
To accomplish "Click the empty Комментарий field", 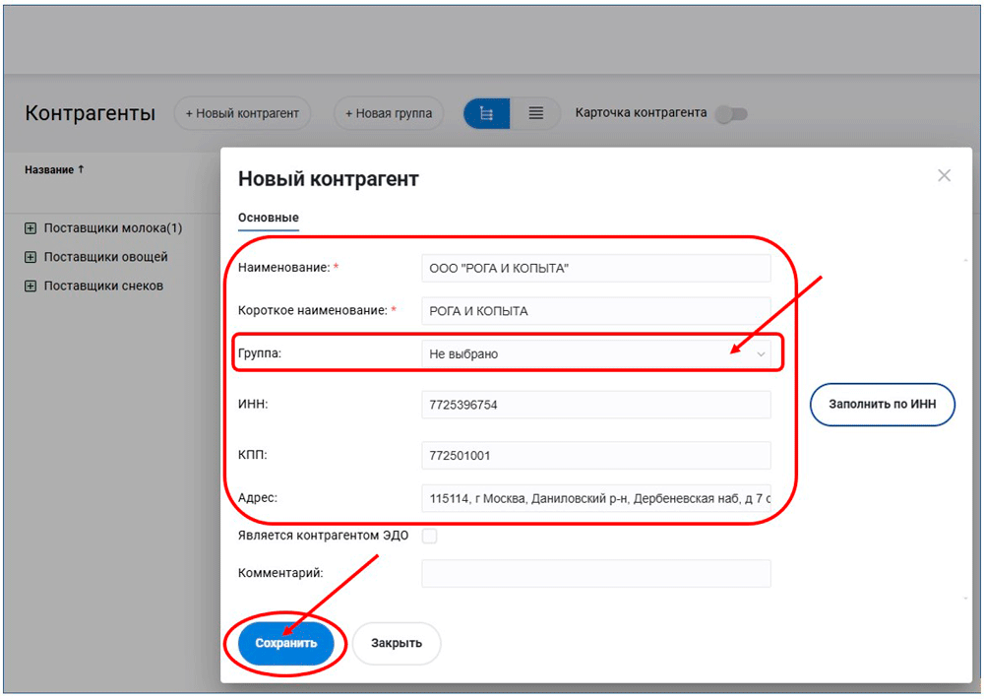I will click(595, 573).
